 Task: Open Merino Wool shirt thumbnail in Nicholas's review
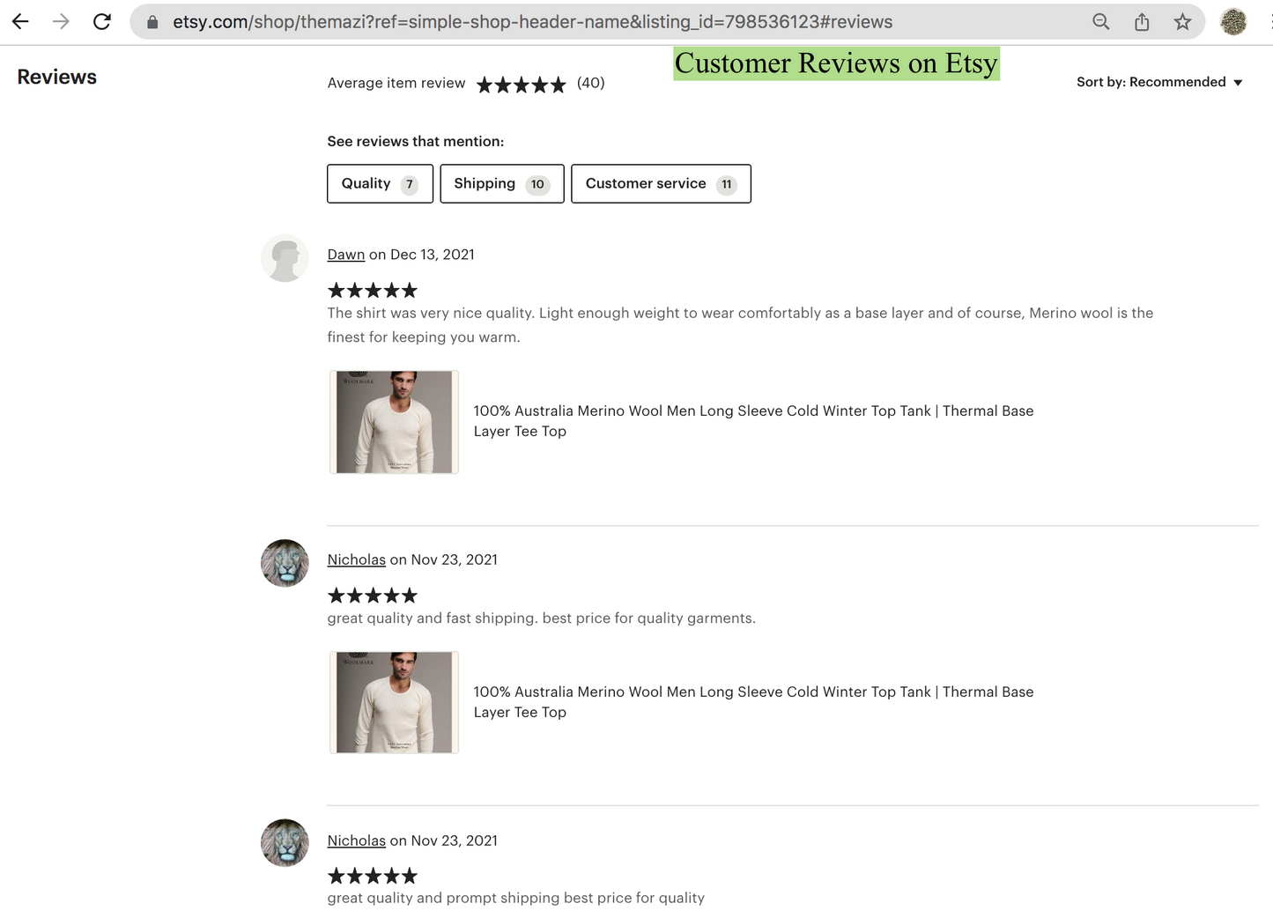[x=394, y=702]
